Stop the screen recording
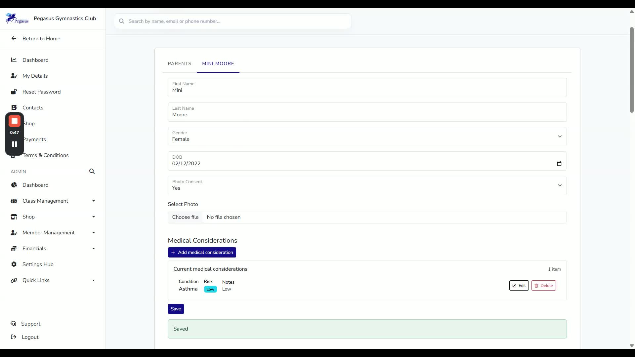The image size is (635, 357). coord(15,121)
